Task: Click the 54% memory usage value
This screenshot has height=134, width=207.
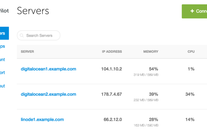Action: tap(153, 69)
